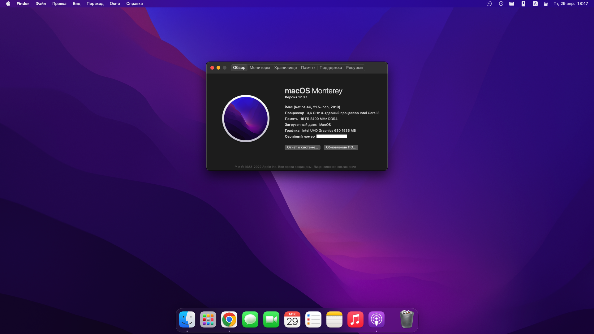
Task: Switch to the Ресурсы tab
Action: (x=355, y=68)
